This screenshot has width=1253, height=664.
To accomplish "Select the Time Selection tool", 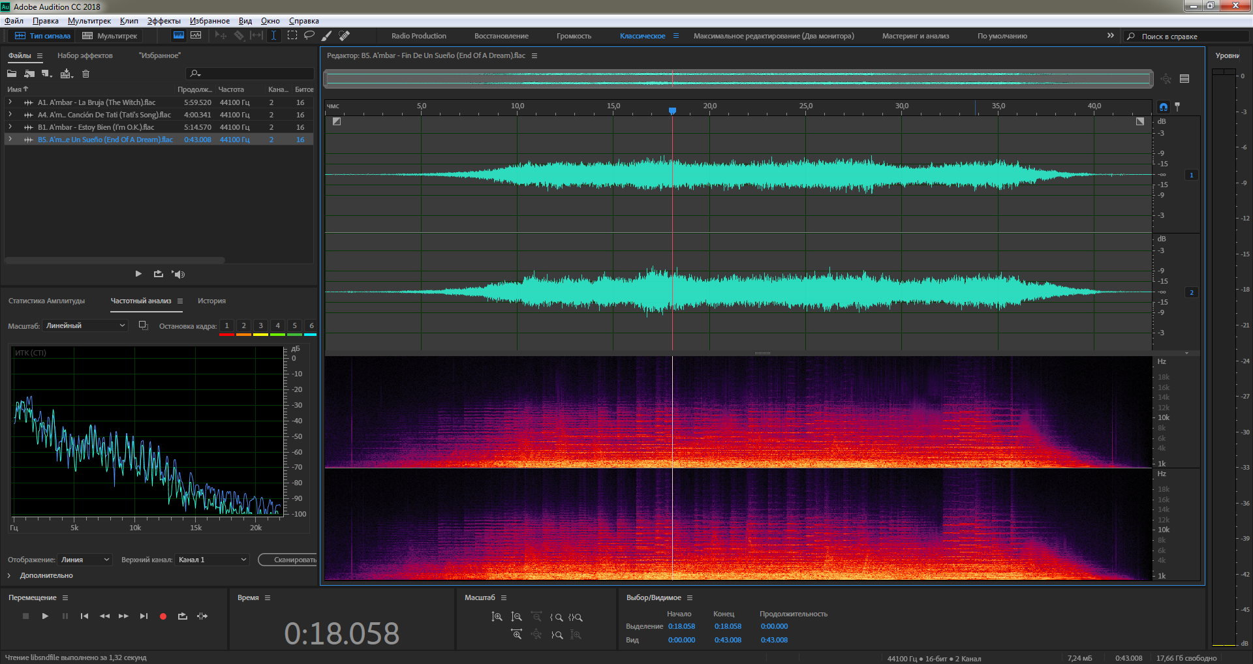I will click(274, 36).
